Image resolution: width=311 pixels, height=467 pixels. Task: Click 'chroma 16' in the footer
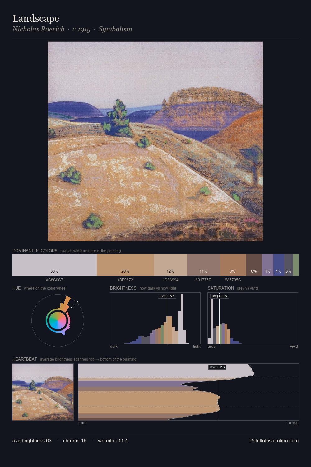point(75,441)
